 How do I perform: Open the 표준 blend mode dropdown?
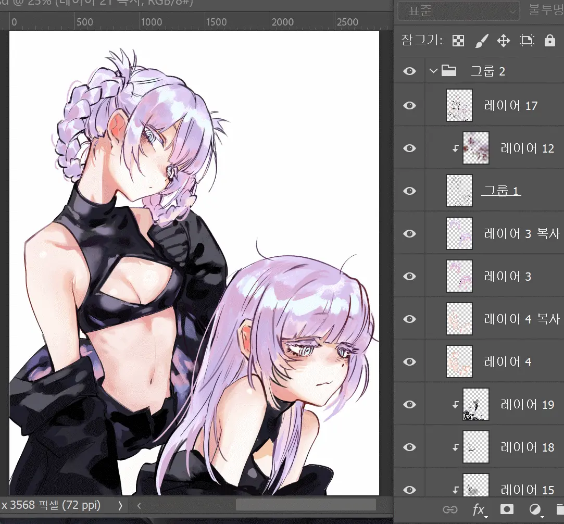(458, 10)
